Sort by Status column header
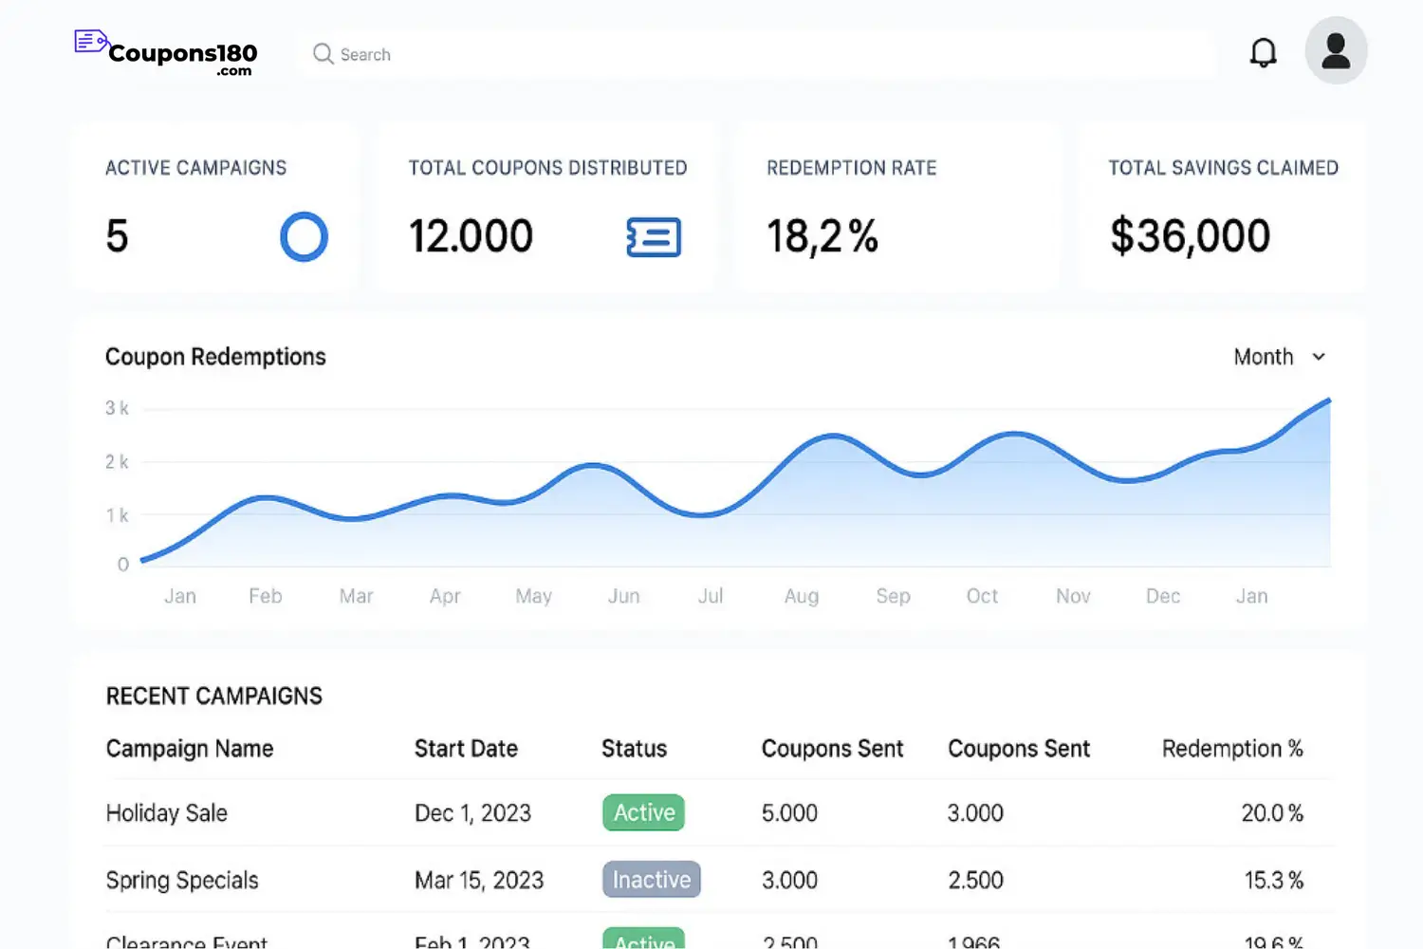This screenshot has height=949, width=1423. 634,749
